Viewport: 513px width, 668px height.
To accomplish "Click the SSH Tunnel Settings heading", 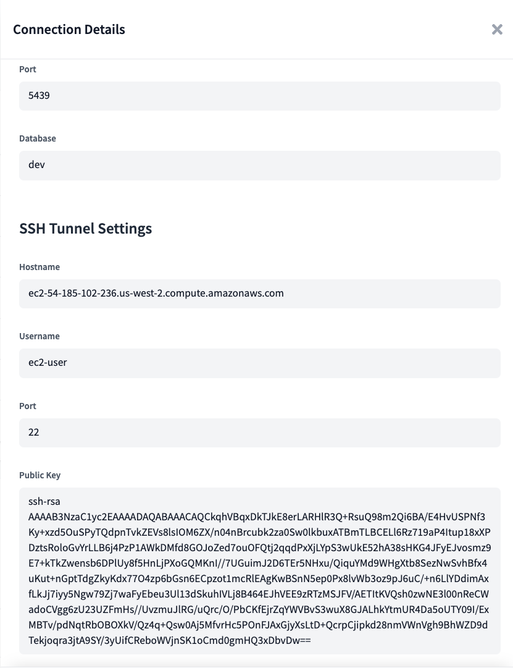I will tap(85, 229).
